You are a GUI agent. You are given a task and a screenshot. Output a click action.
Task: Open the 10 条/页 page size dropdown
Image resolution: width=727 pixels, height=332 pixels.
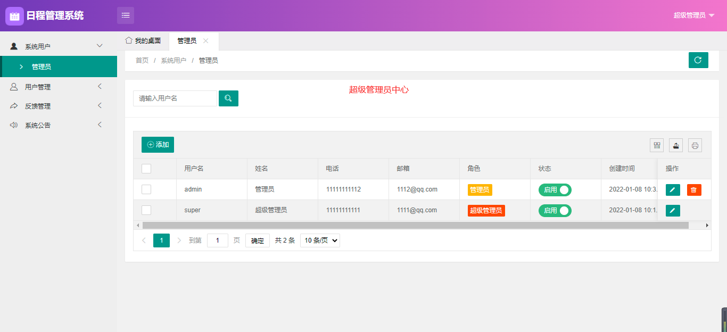(x=320, y=240)
